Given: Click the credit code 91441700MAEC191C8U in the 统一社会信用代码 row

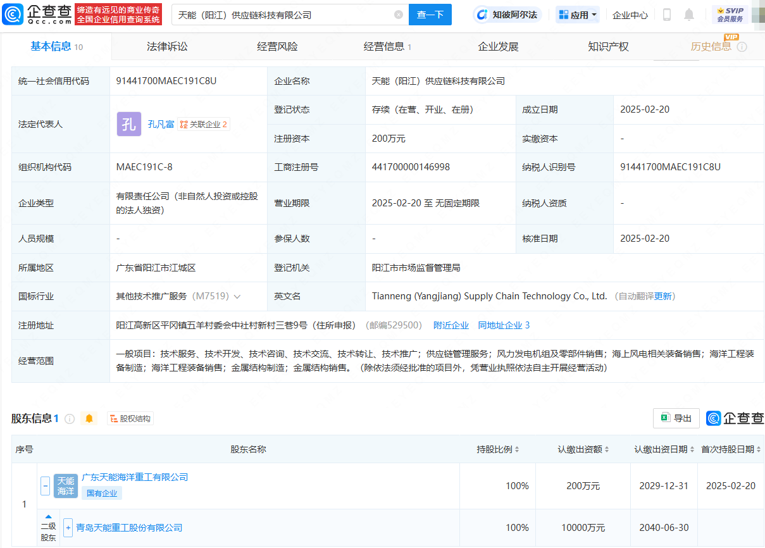Looking at the screenshot, I should click(x=166, y=81).
